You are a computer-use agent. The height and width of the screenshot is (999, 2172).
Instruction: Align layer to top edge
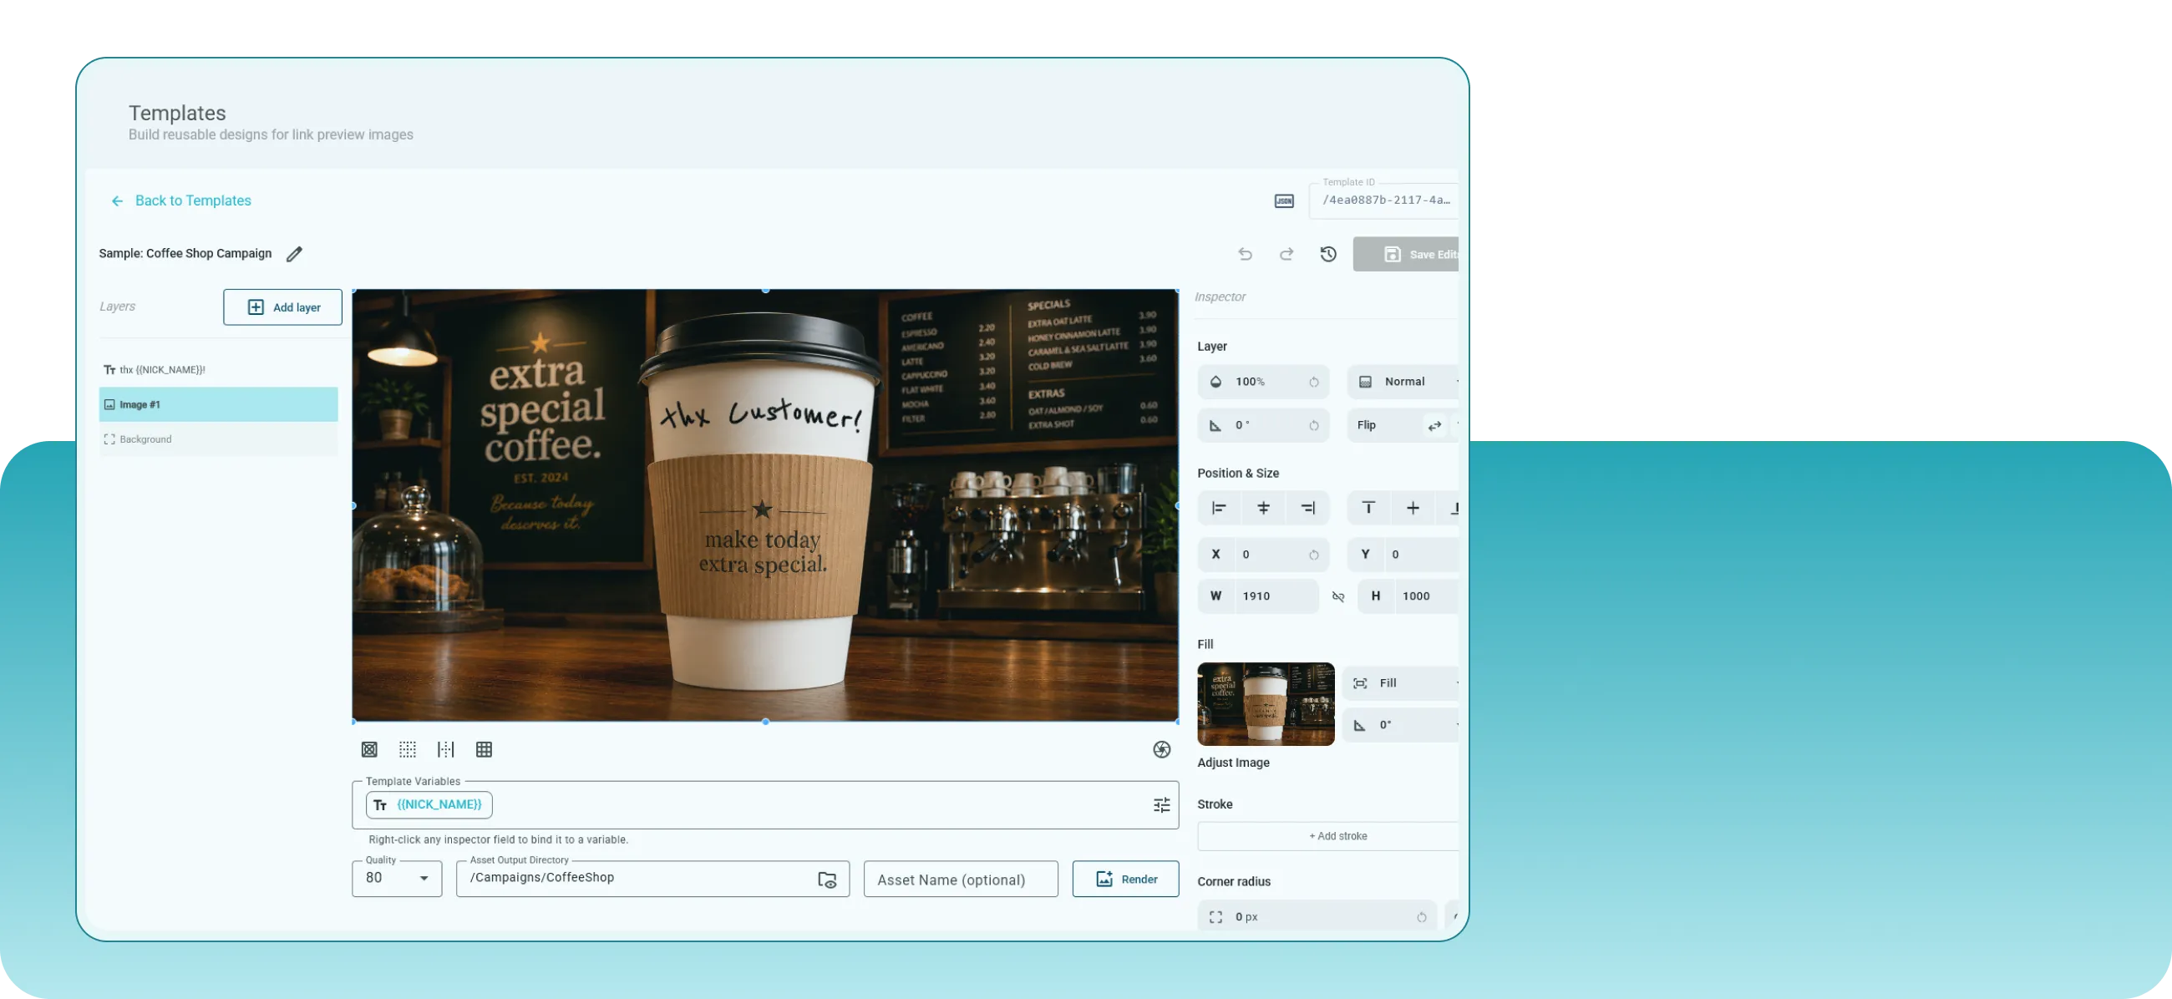(x=1368, y=509)
